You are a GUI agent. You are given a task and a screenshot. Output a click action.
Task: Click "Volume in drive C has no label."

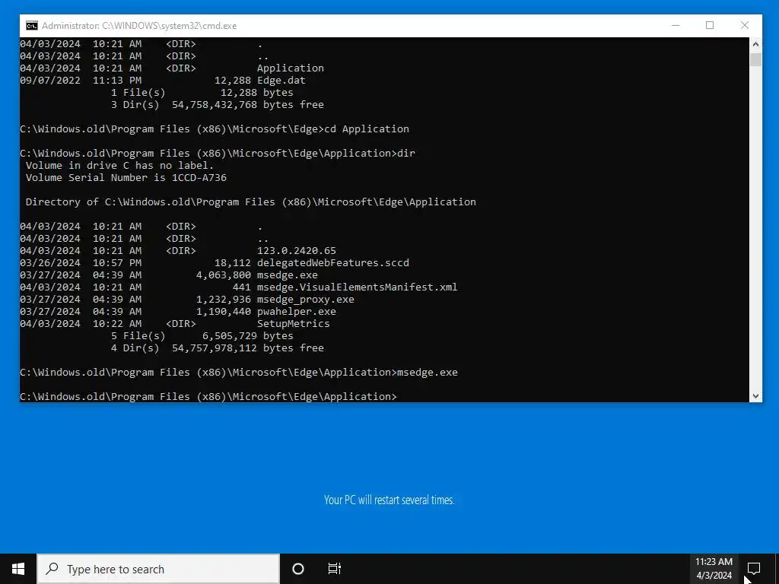[119, 165]
